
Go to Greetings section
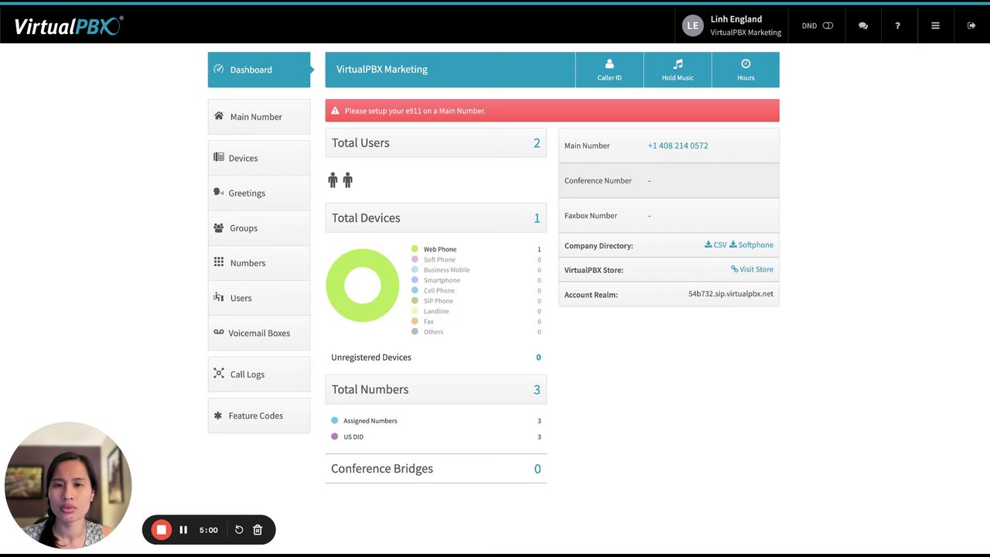(x=259, y=193)
